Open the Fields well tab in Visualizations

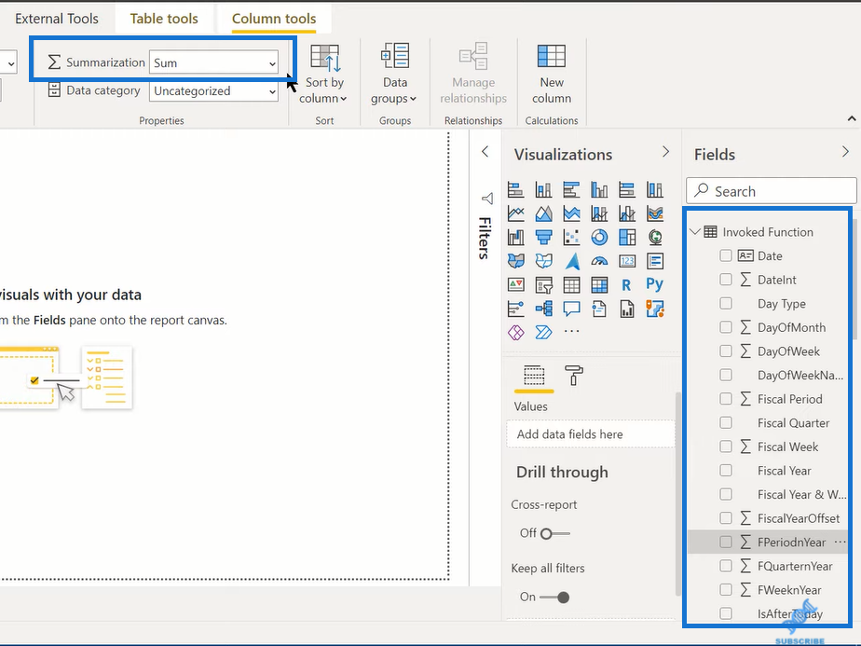[534, 376]
